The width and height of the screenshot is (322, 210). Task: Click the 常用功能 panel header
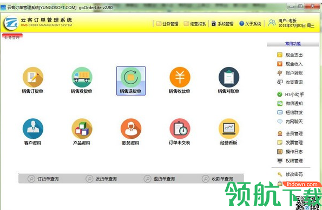(293, 44)
